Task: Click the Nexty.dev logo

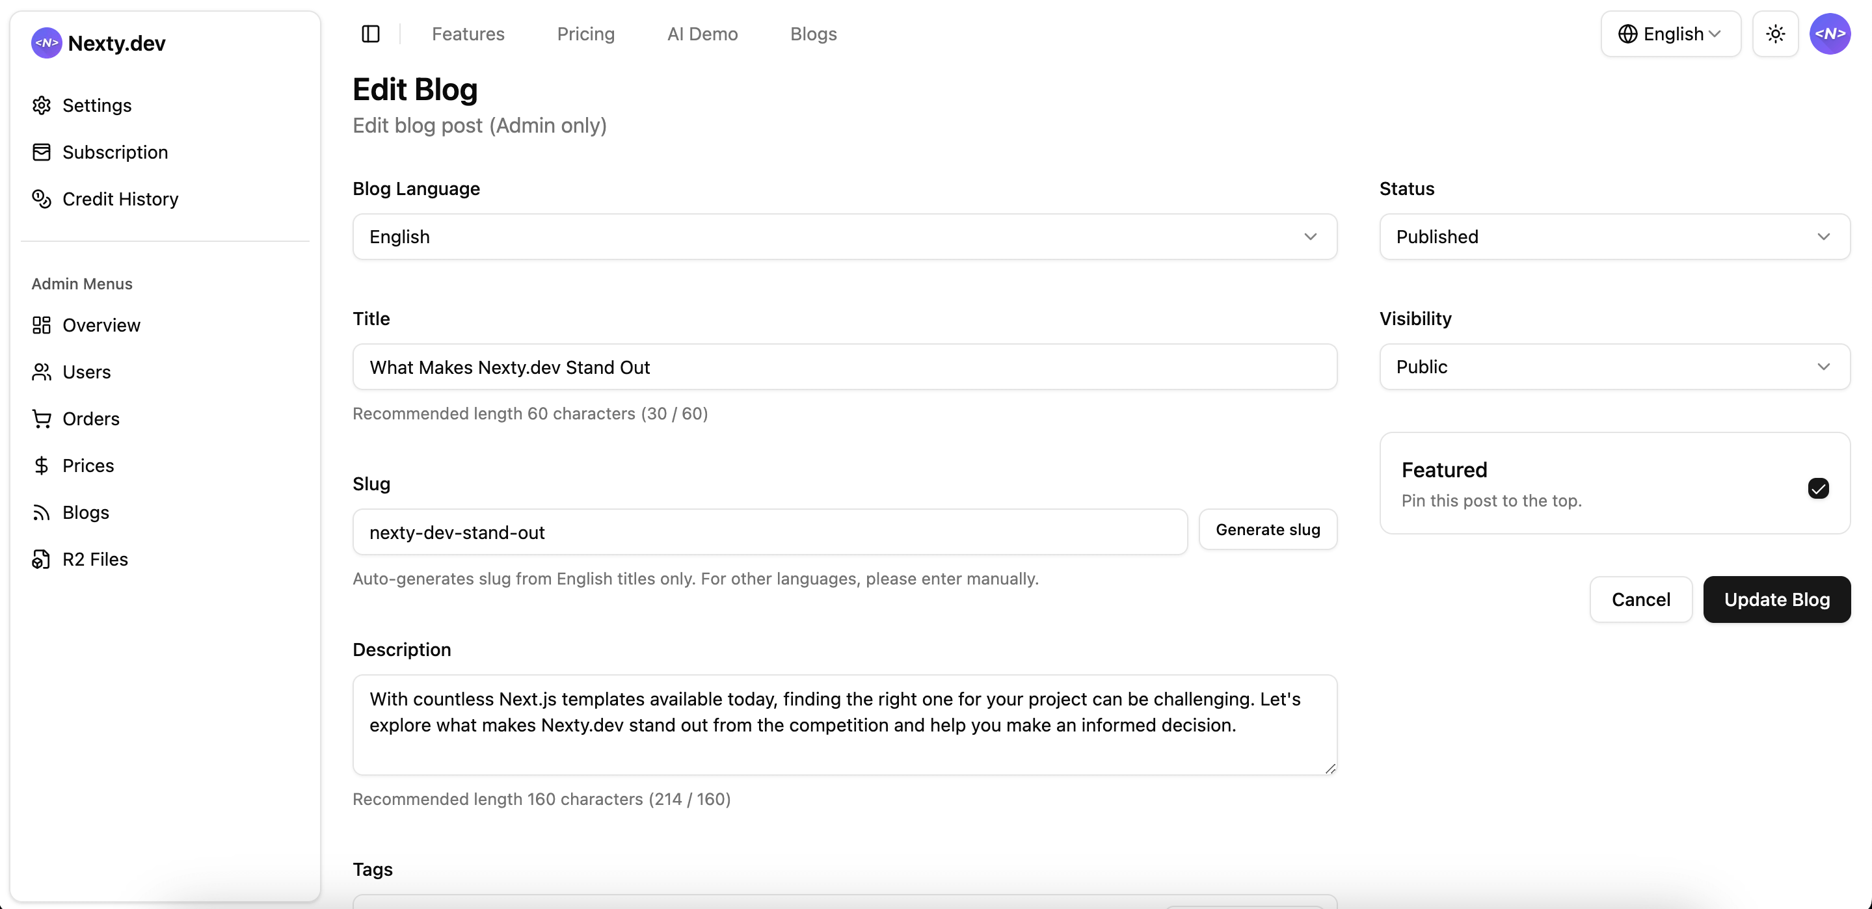Action: pyautogui.click(x=47, y=43)
